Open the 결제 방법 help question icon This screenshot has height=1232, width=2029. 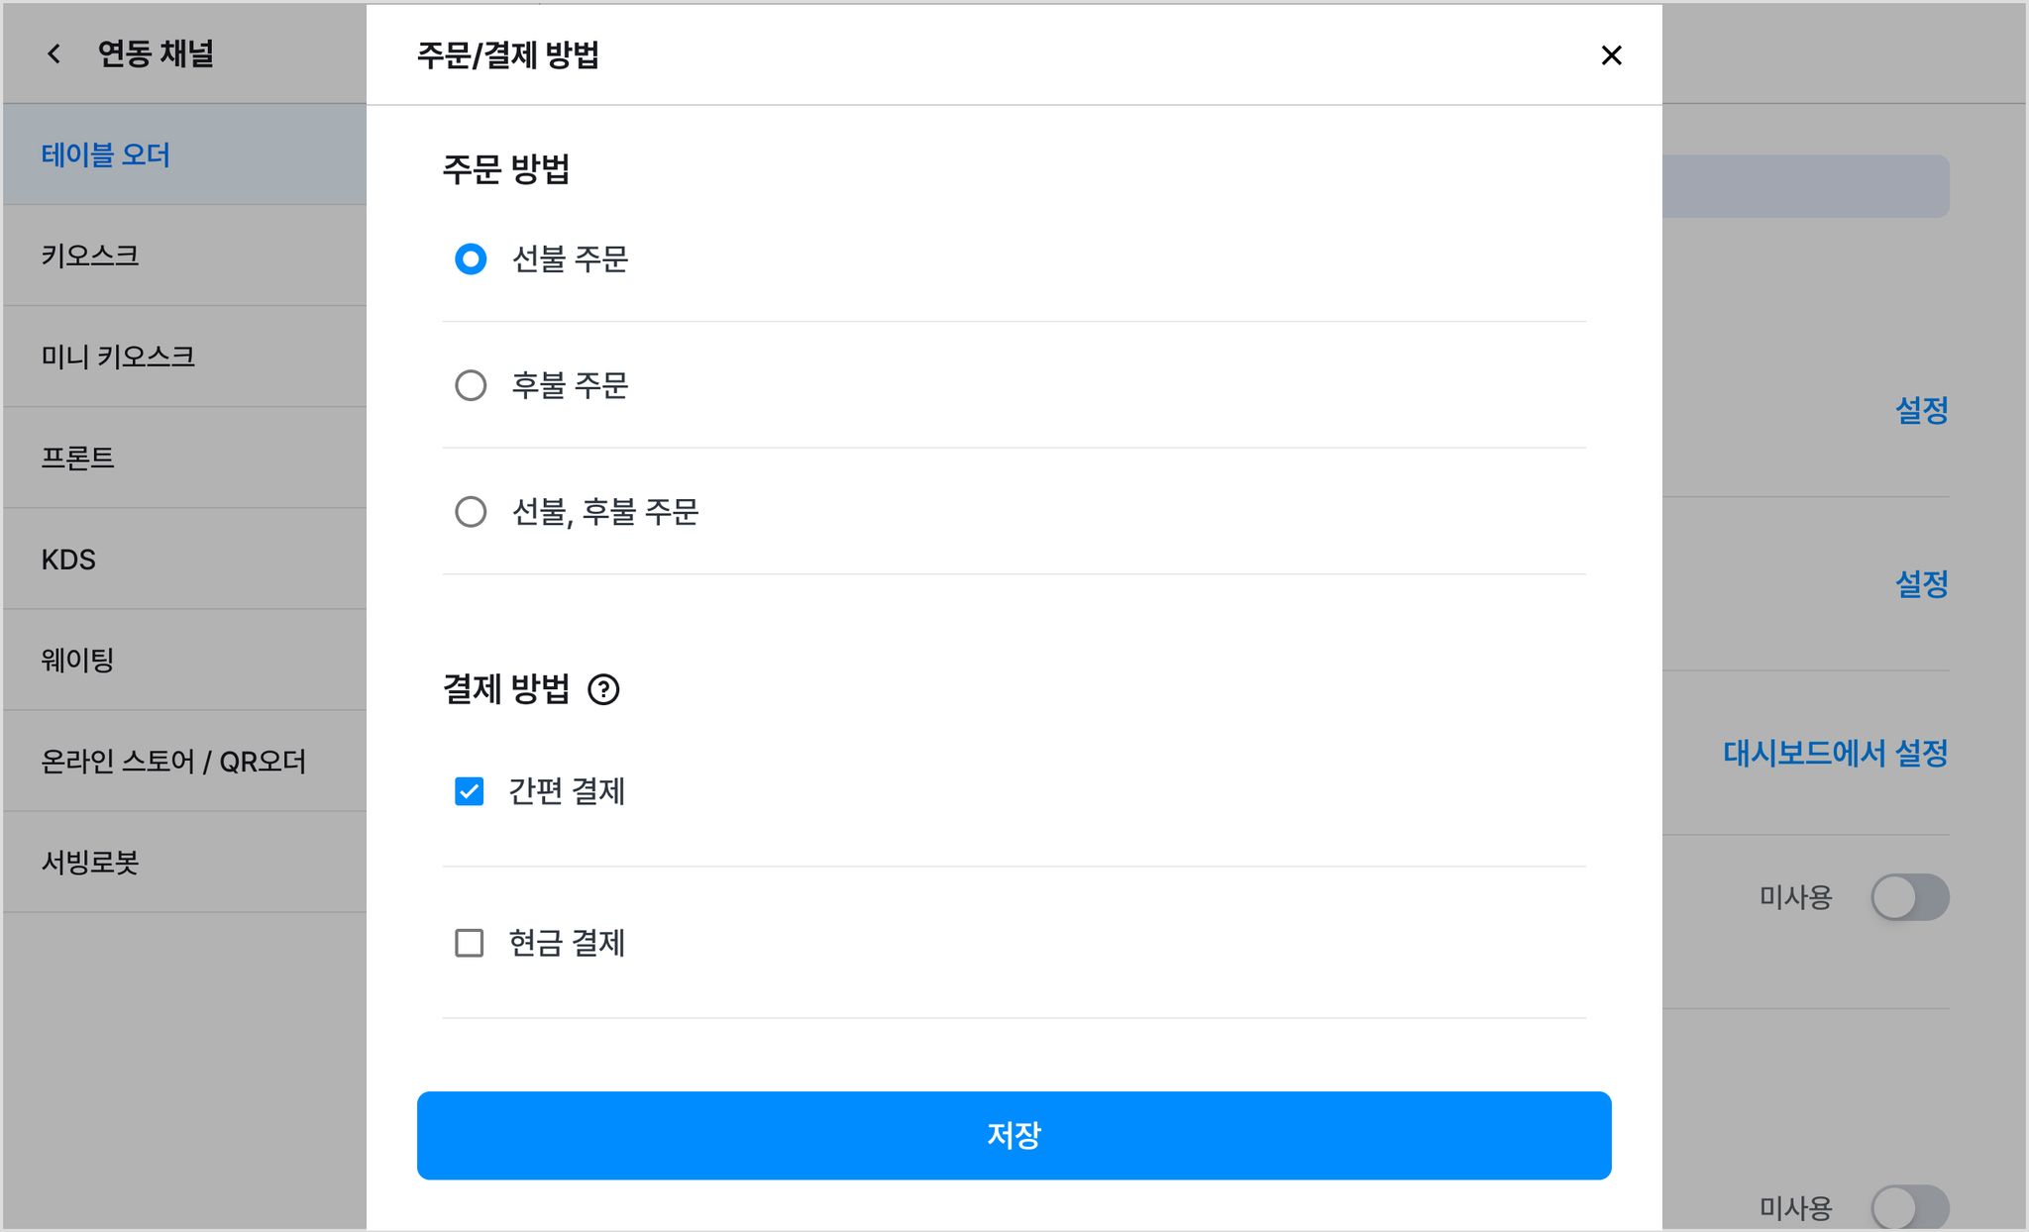pyautogui.click(x=603, y=689)
